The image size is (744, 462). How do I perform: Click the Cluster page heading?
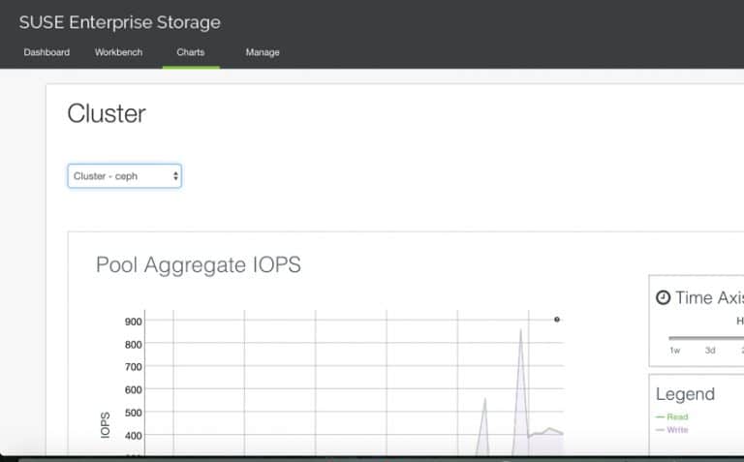click(107, 113)
